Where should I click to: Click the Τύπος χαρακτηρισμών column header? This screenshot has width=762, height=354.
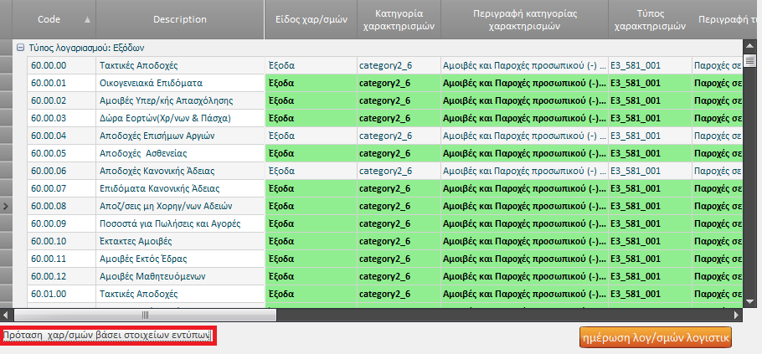pyautogui.click(x=650, y=19)
